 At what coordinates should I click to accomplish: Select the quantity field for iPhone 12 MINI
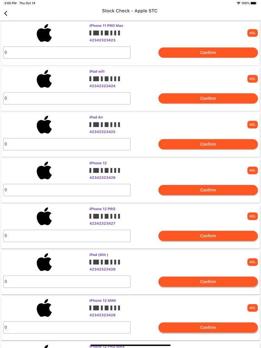(x=66, y=327)
